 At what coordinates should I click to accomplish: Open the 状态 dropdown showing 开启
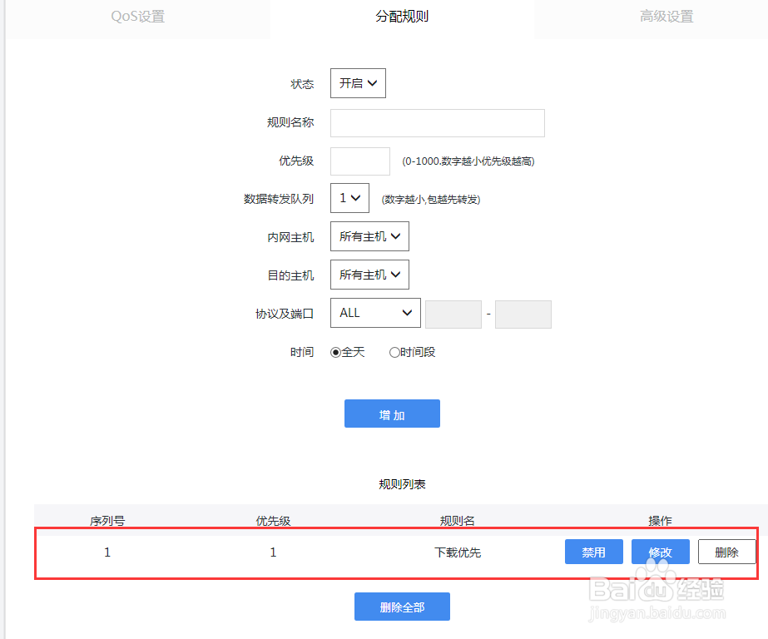coord(358,83)
